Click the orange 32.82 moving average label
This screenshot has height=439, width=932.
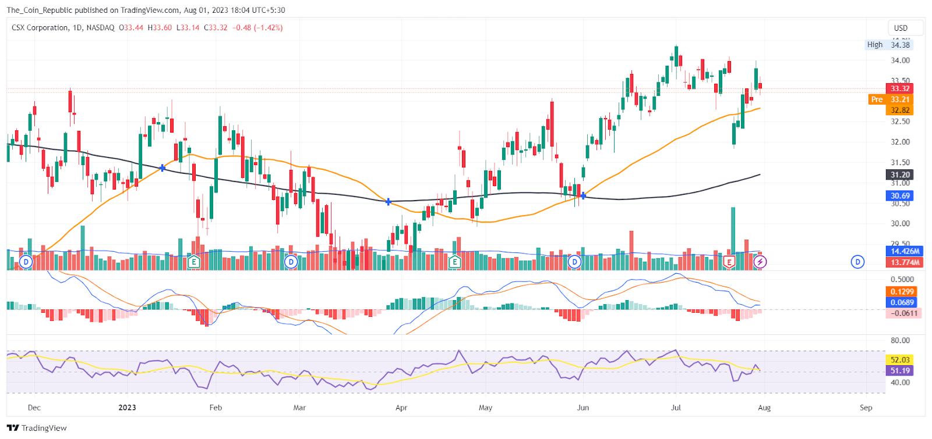[900, 110]
